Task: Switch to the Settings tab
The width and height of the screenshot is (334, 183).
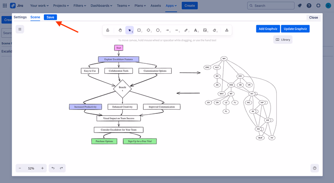Action: [20, 17]
